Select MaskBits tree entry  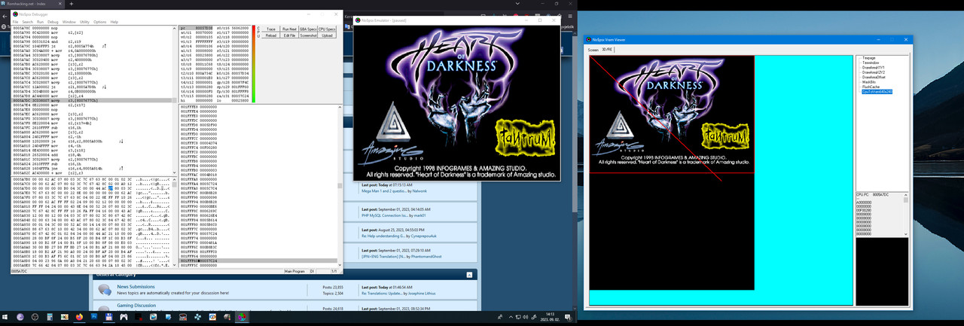point(869,81)
